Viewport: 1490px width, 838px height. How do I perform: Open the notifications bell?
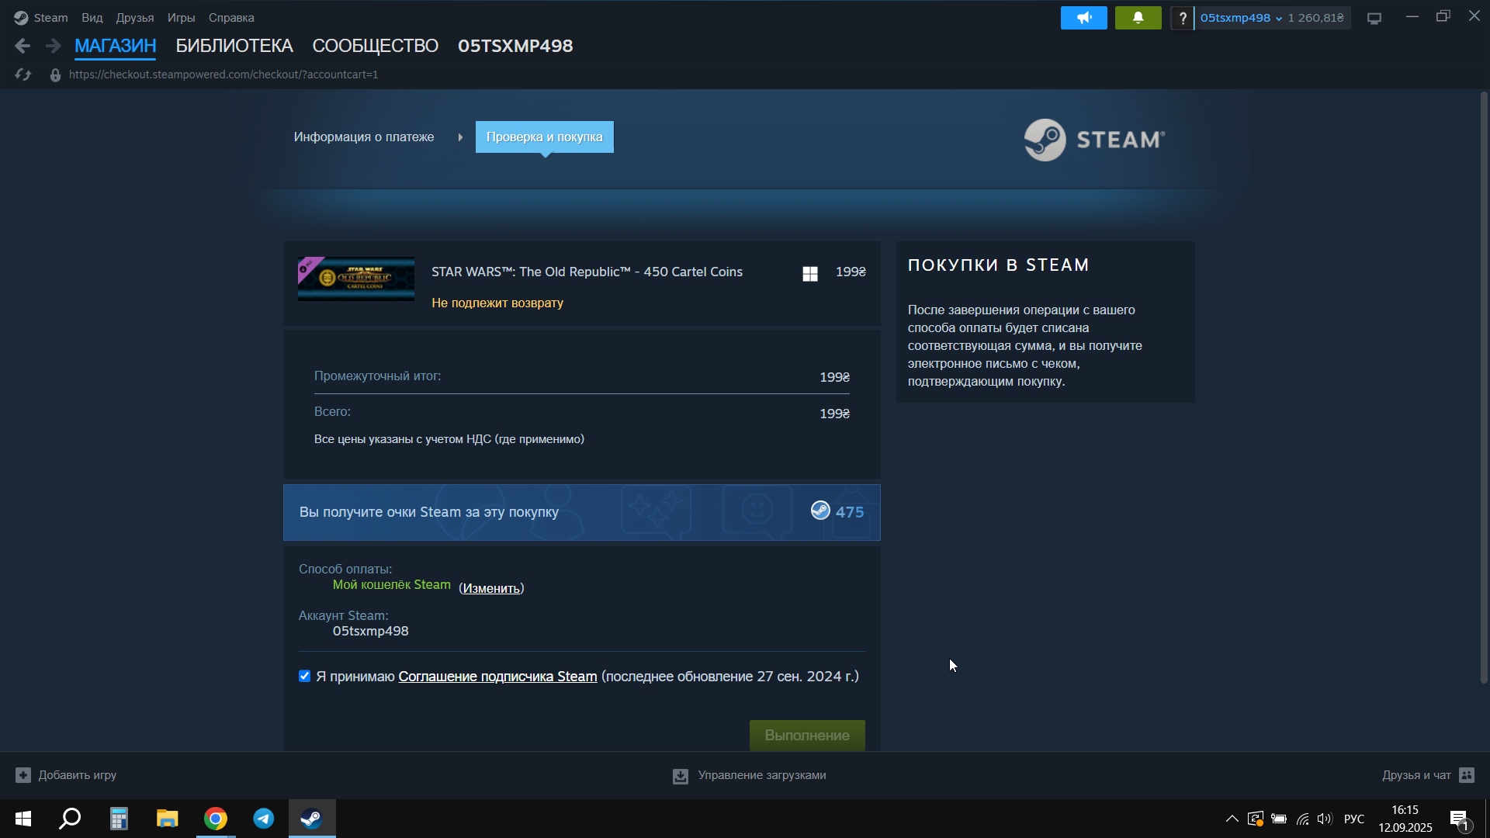pos(1138,18)
